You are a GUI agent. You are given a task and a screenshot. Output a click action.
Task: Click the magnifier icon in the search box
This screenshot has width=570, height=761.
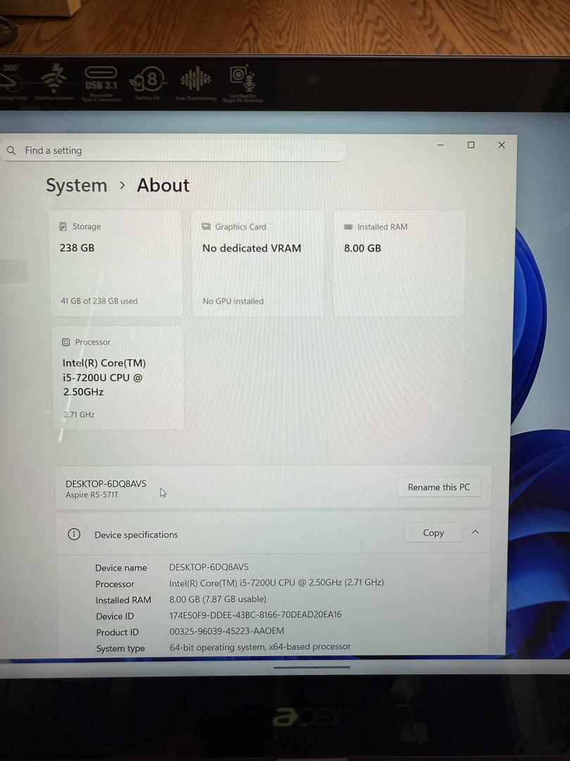click(11, 151)
